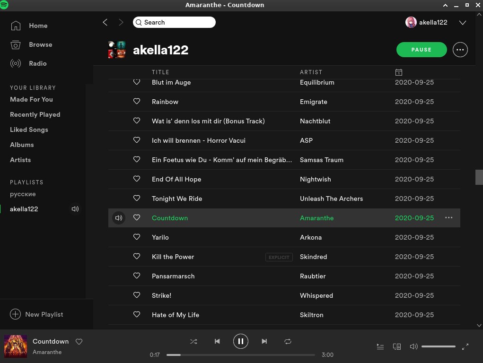The height and width of the screenshot is (363, 483).
Task: Sort by the ARTIST column header
Action: [311, 72]
